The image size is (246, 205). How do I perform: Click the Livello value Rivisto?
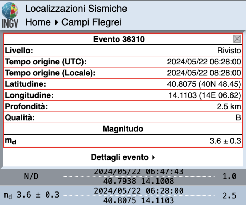(229, 51)
